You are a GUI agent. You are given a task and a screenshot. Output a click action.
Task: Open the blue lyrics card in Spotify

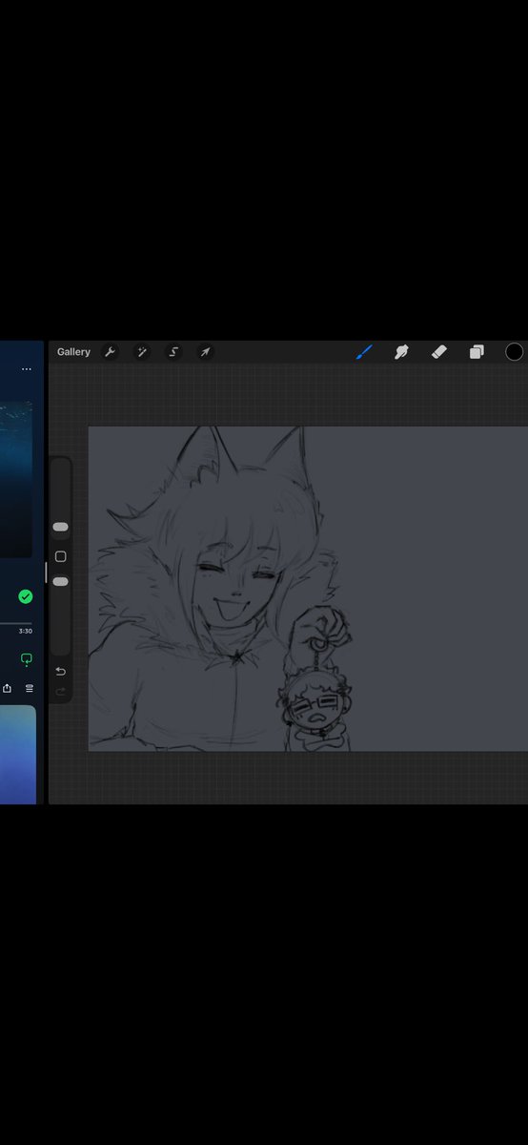click(17, 754)
